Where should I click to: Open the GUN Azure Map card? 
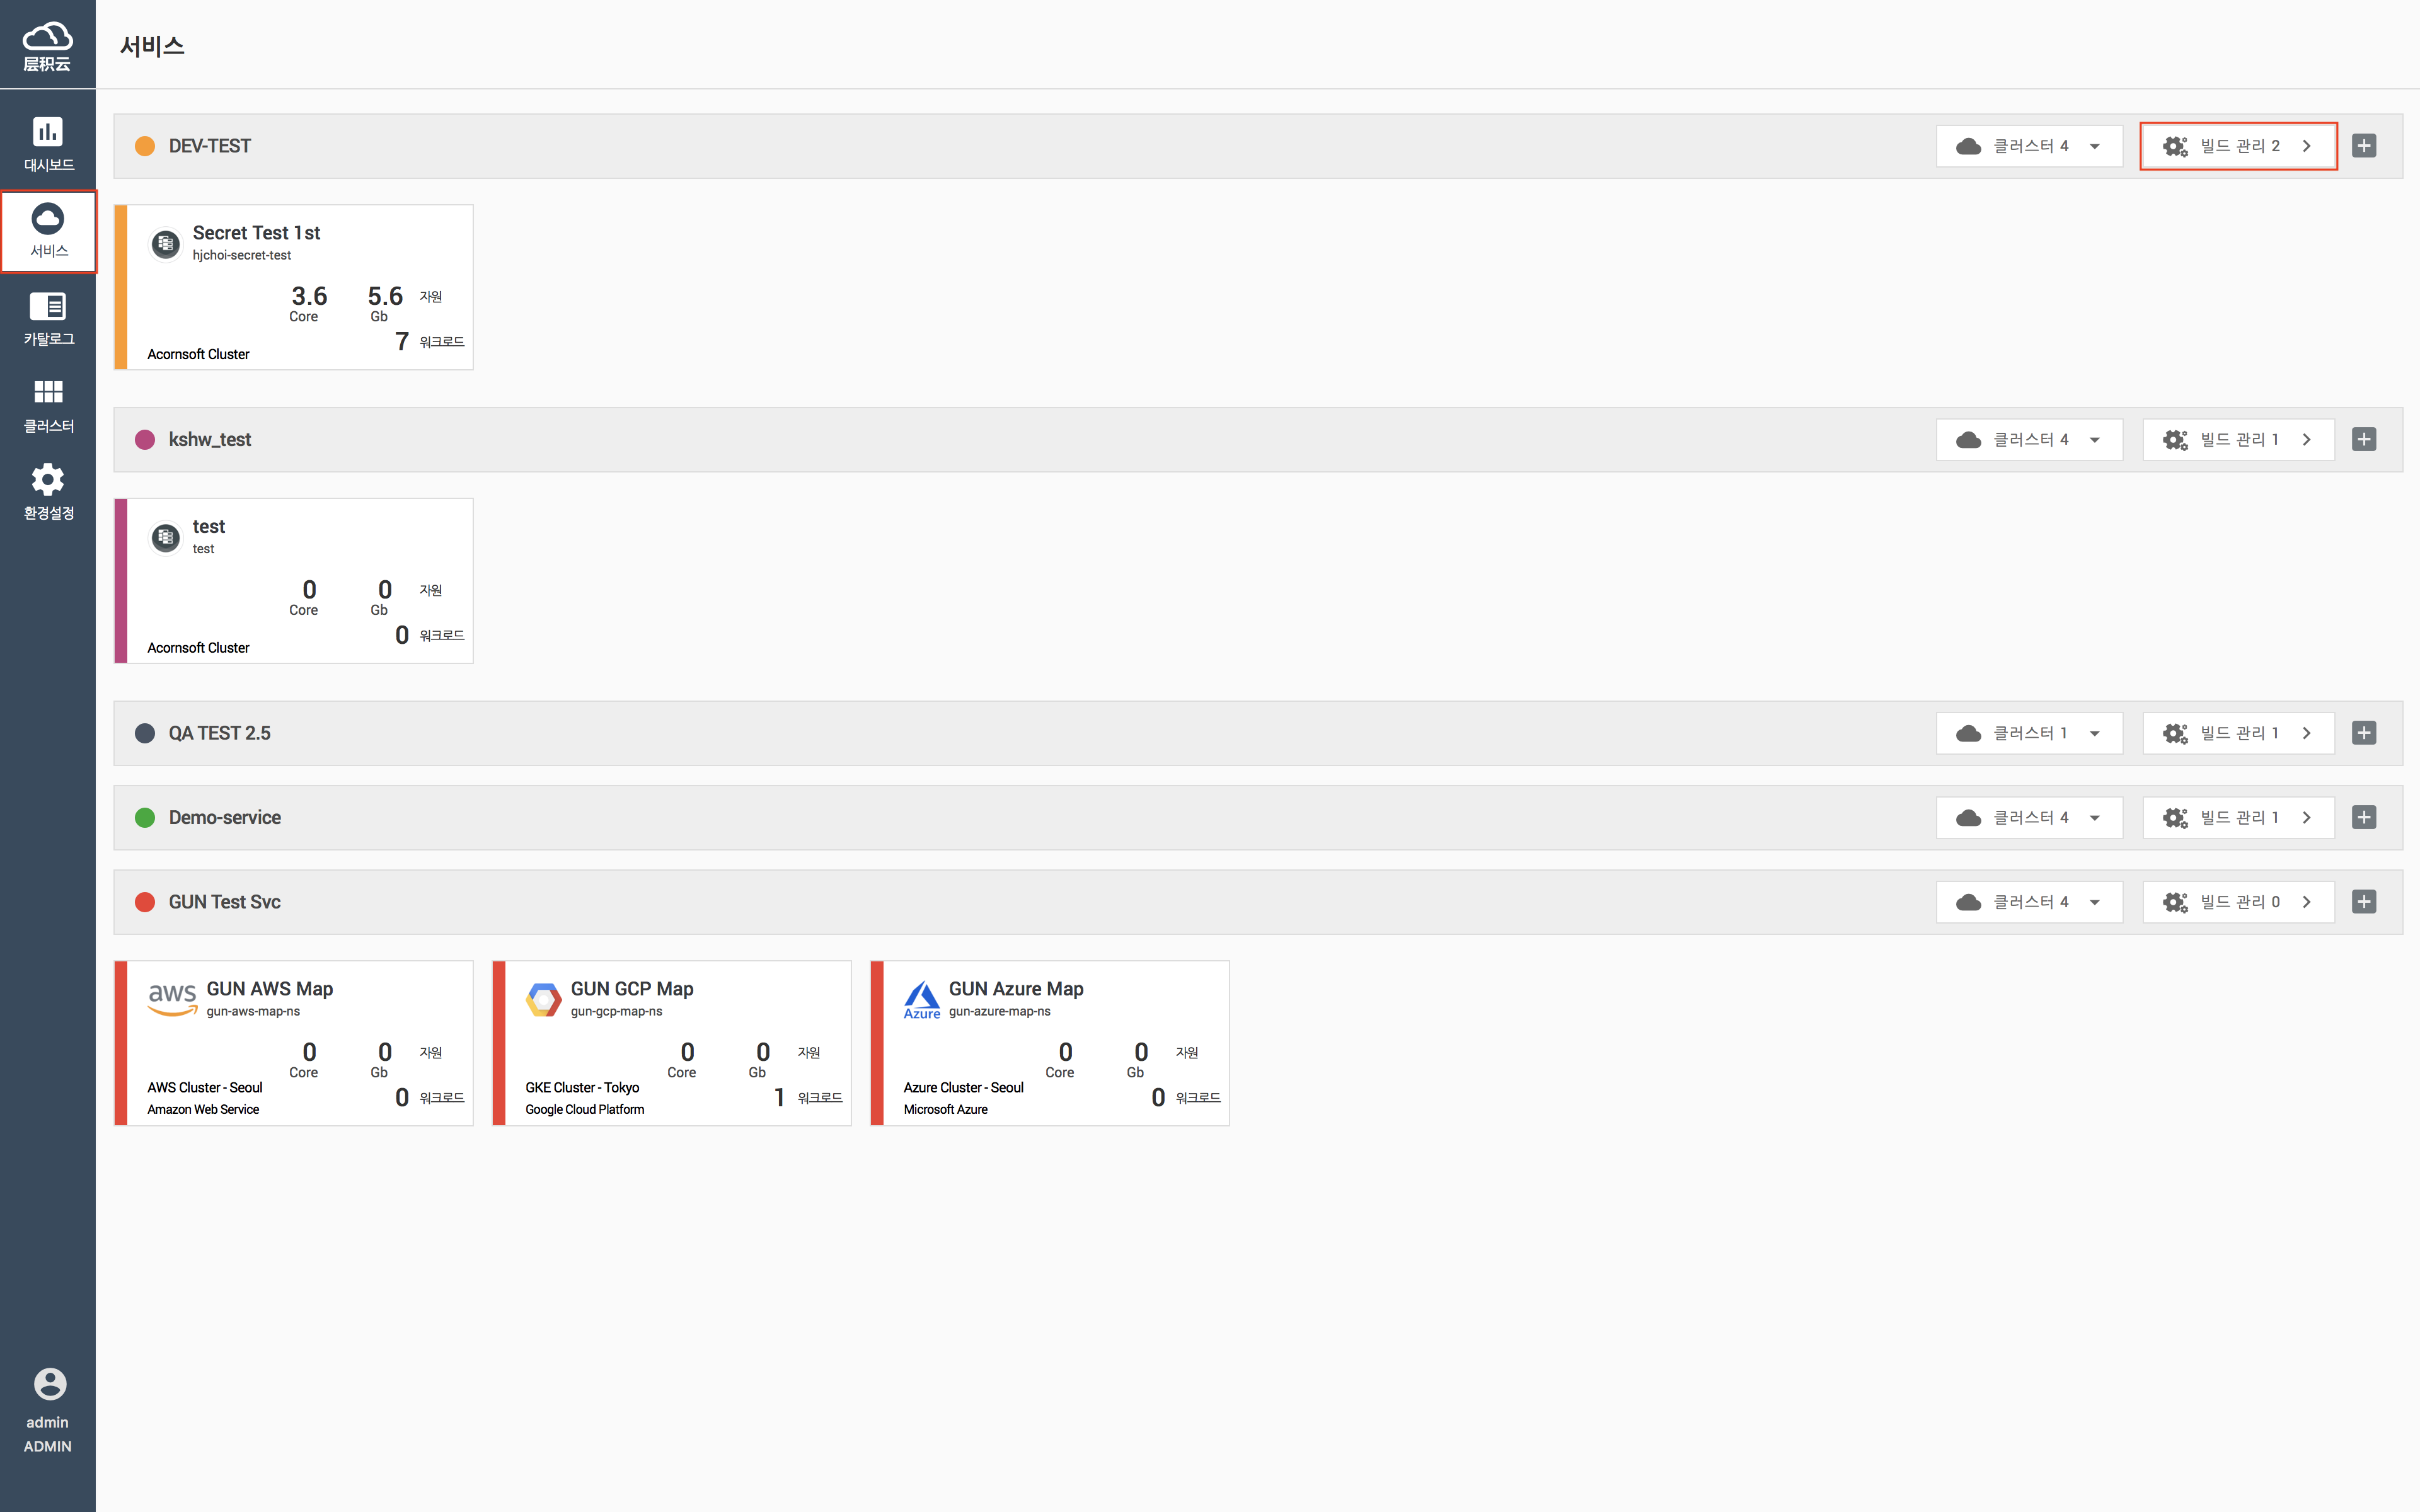coord(1050,1042)
